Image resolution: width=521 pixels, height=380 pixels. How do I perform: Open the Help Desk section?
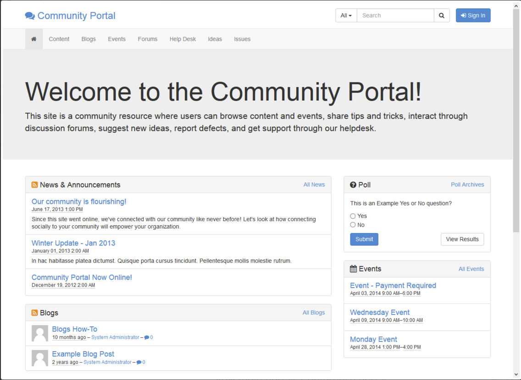pos(183,39)
